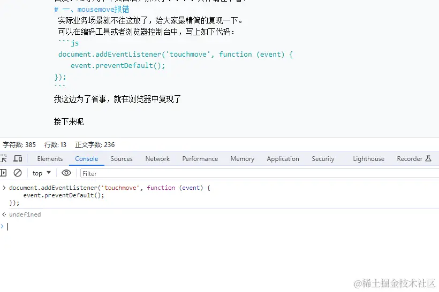Viewport: 439px width, 292px height.
Task: Open the Network tab
Action: coord(157,159)
